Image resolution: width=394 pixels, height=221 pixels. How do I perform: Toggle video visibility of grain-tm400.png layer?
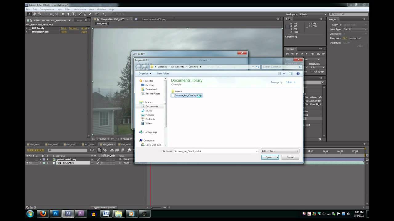tap(27, 160)
